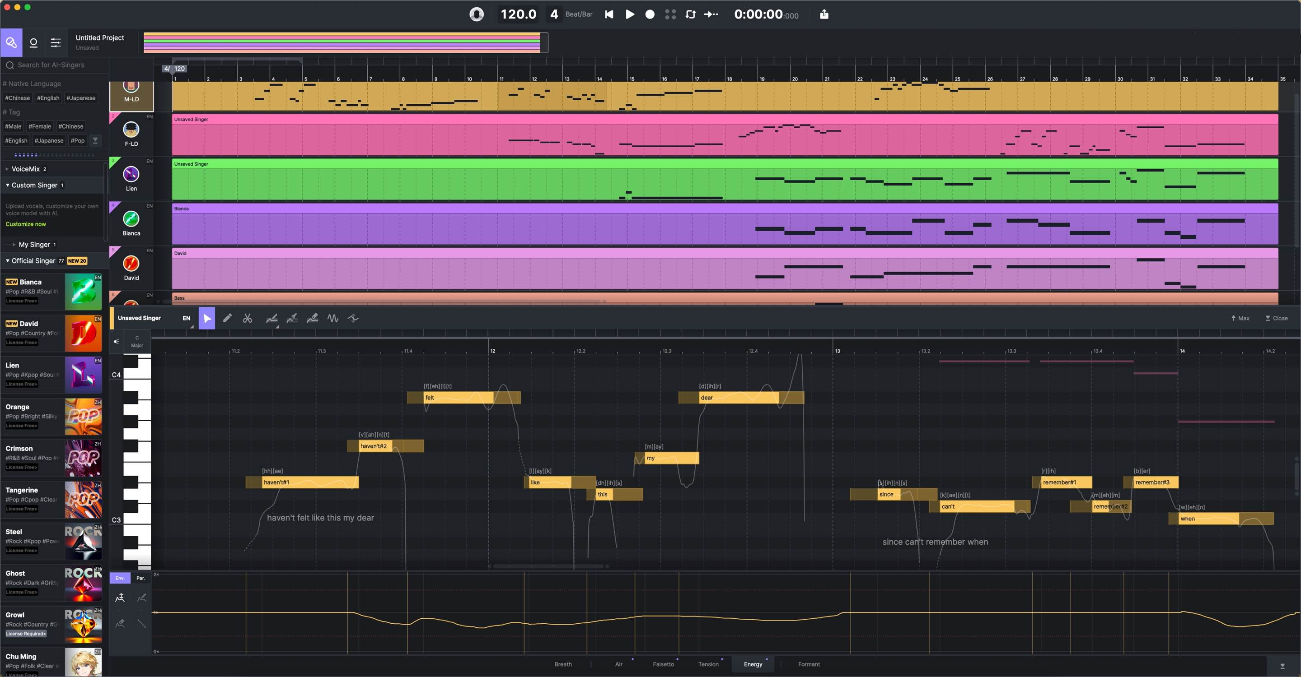The width and height of the screenshot is (1301, 677).
Task: Select the pitch curve draw tool
Action: pyautogui.click(x=271, y=318)
